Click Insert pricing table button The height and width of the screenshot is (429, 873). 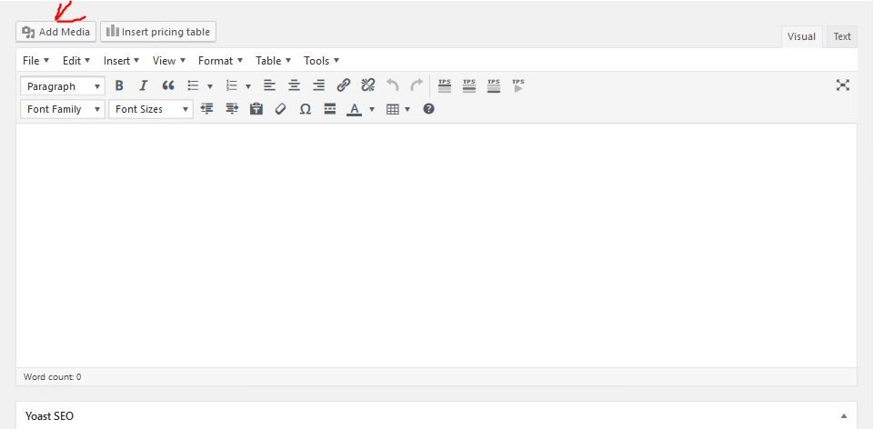click(158, 32)
